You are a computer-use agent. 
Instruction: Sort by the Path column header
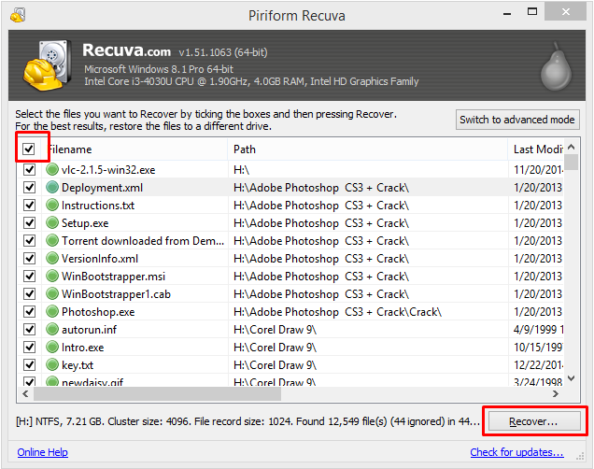click(368, 149)
